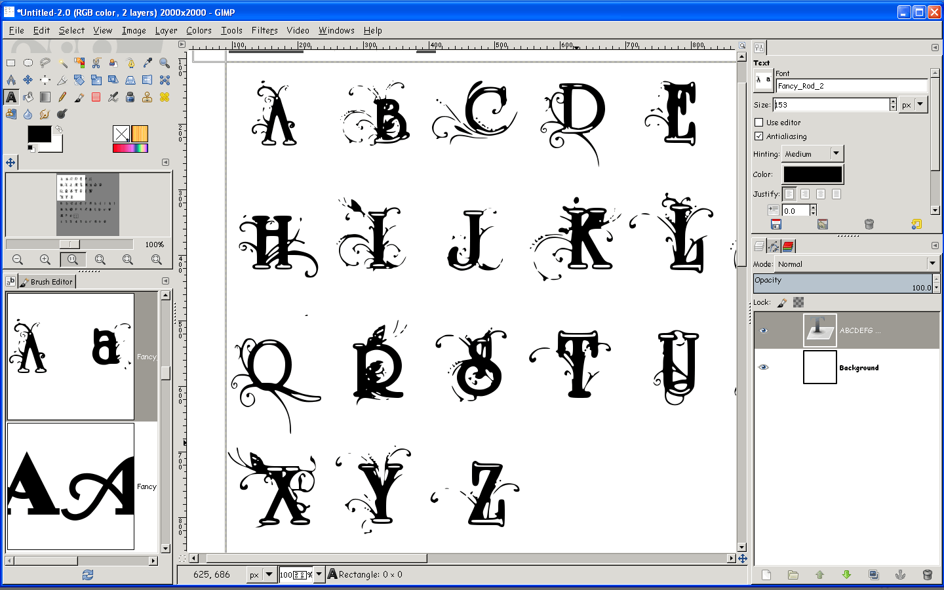
Task: Open the size unit px dropdown
Action: (x=913, y=104)
